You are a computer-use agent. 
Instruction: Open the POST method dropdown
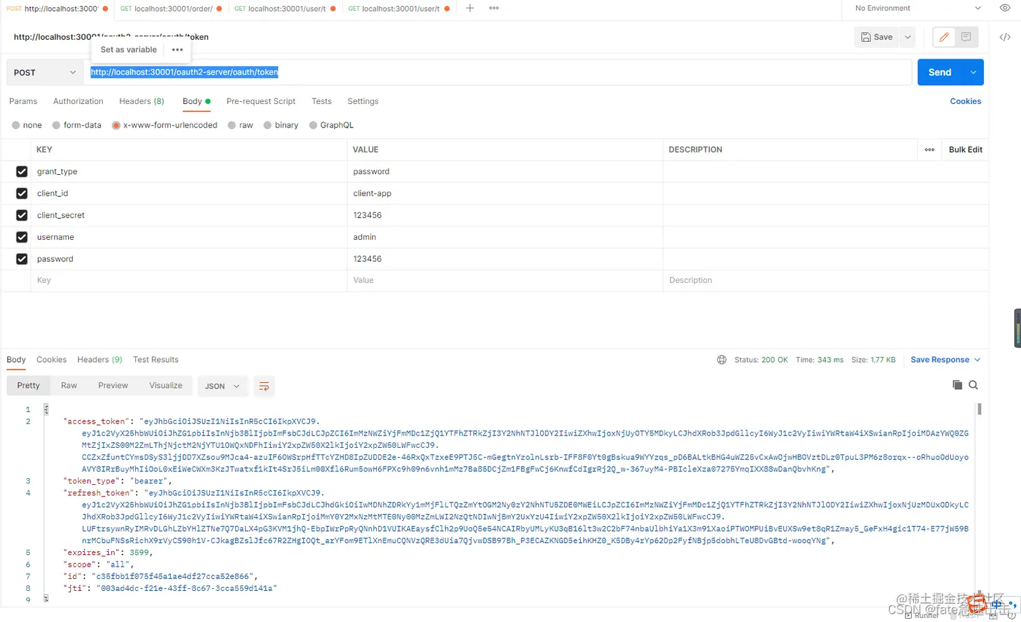(45, 72)
